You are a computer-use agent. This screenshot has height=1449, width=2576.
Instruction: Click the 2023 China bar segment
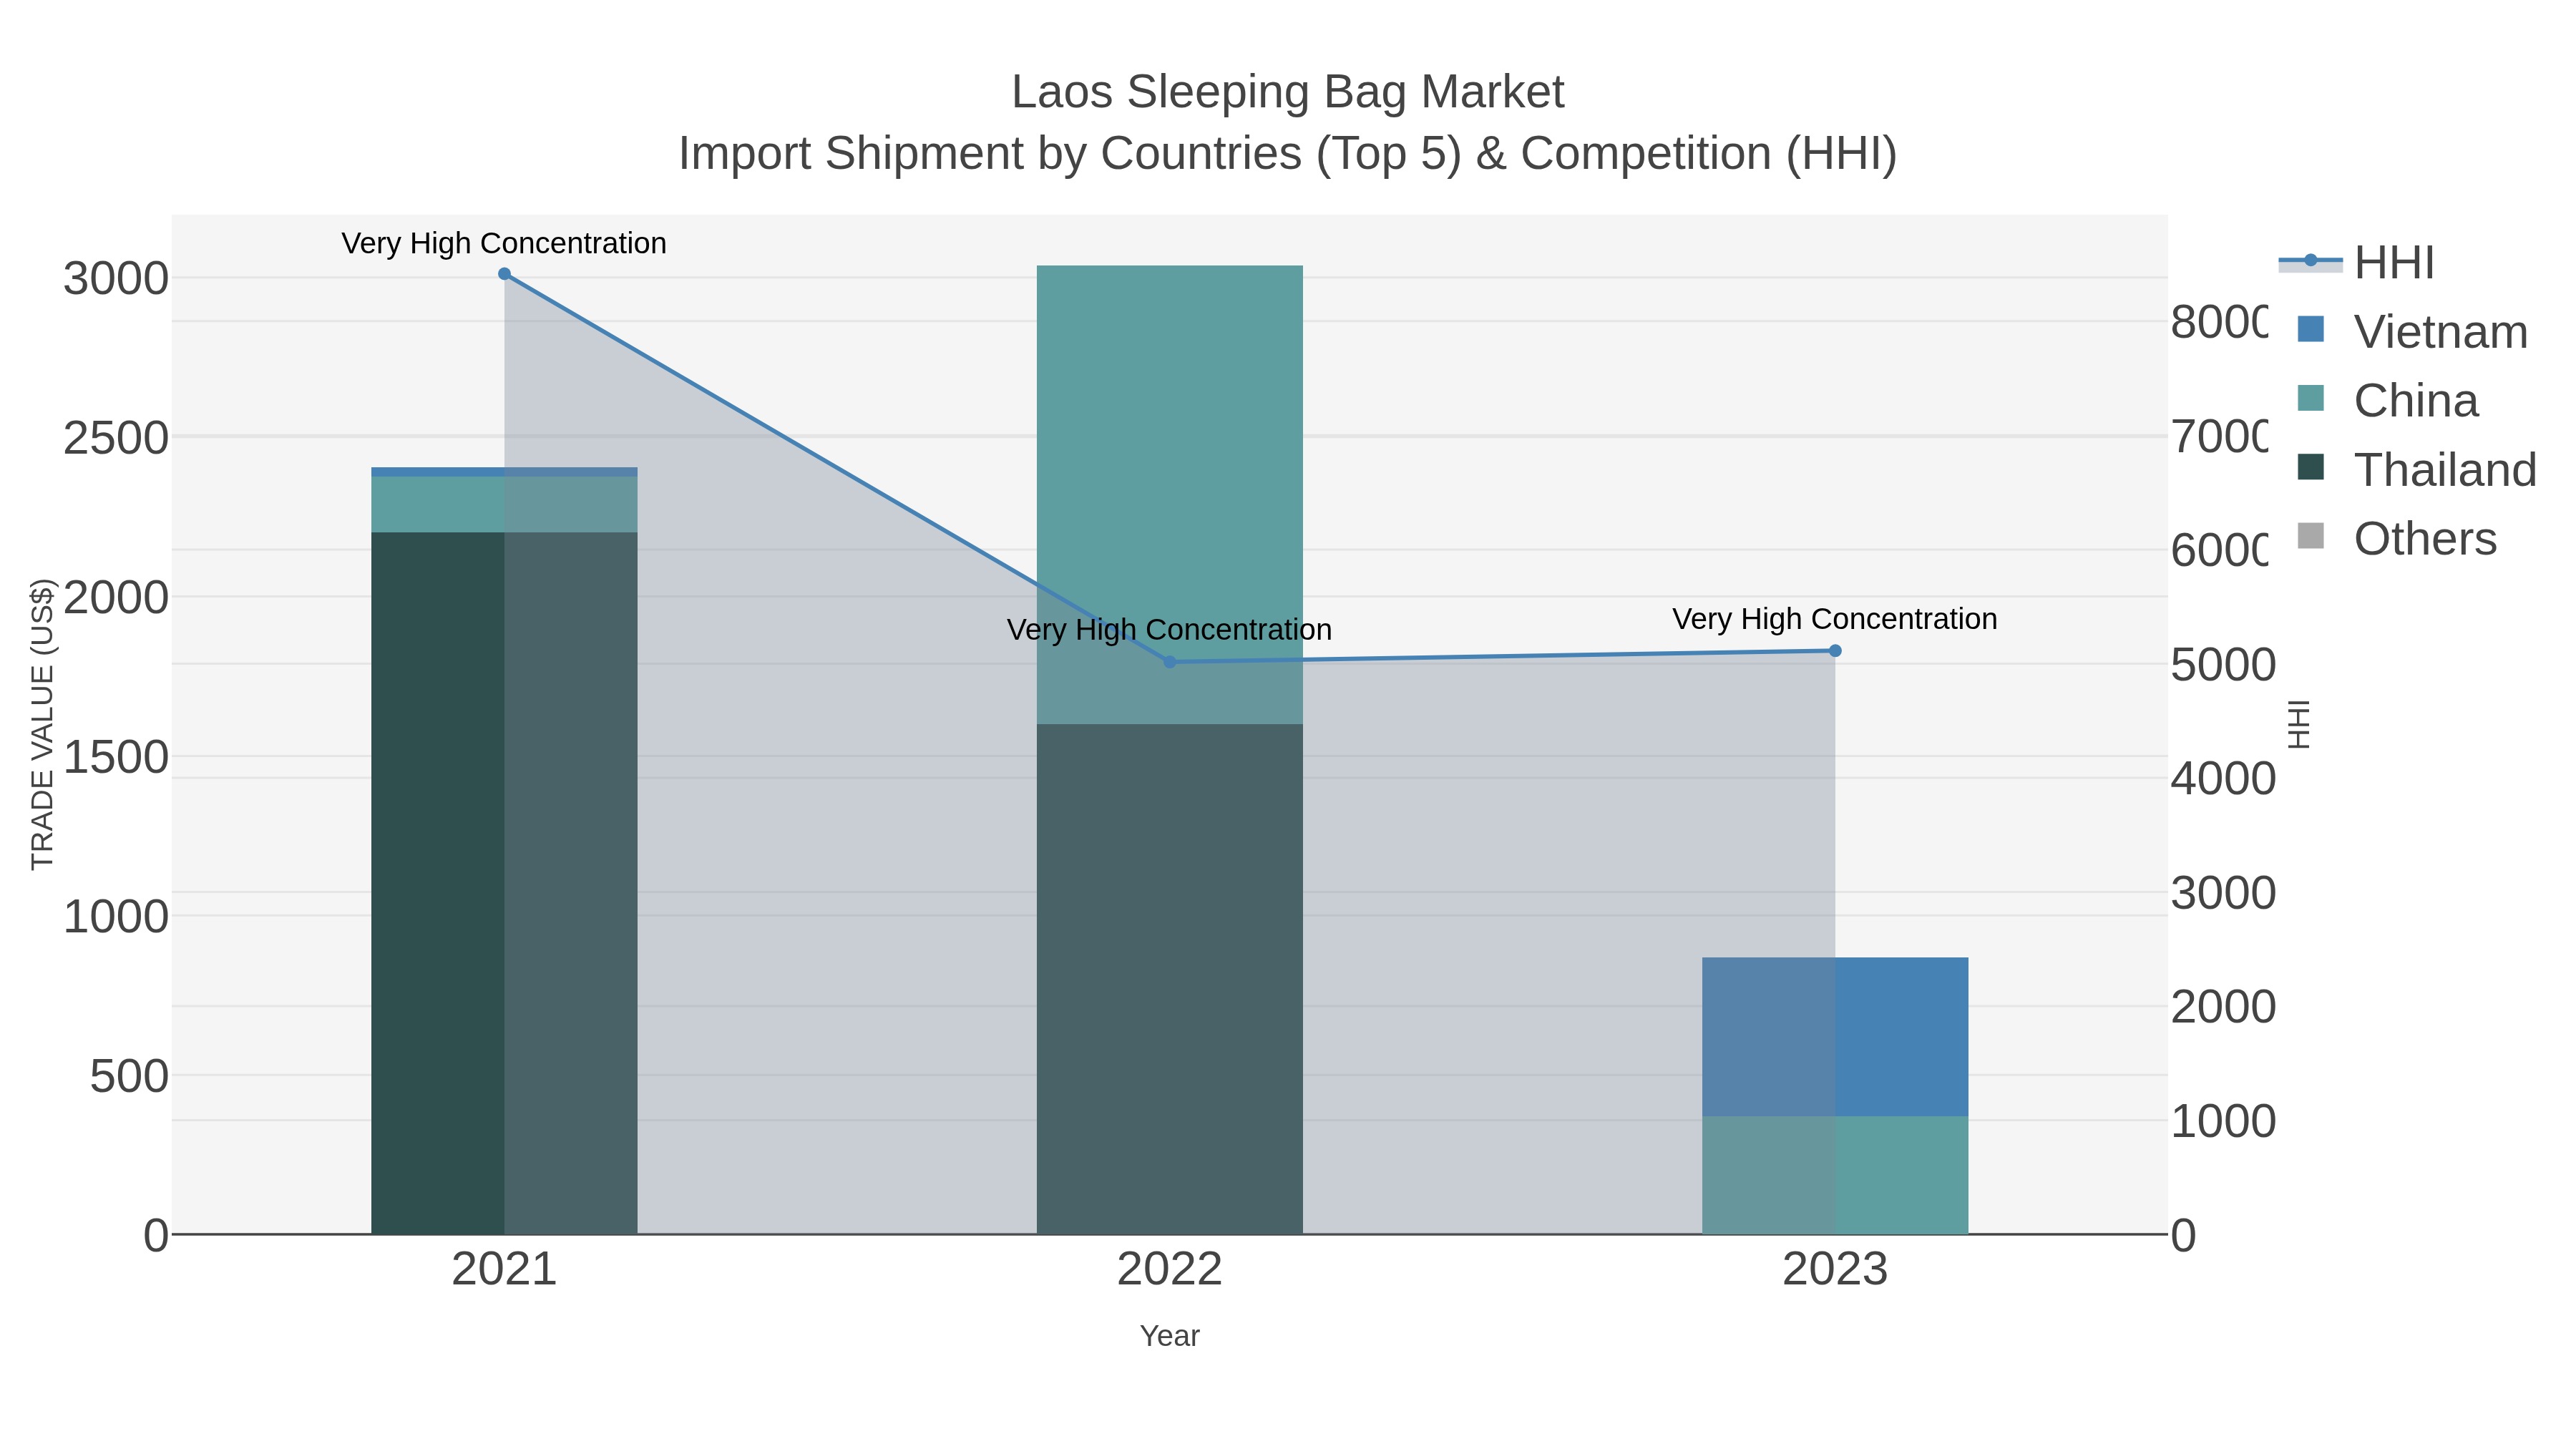(x=1835, y=1175)
